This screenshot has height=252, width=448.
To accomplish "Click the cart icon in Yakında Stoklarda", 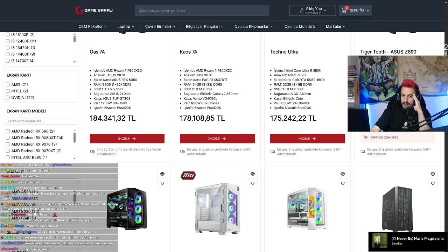I will pos(366,137).
